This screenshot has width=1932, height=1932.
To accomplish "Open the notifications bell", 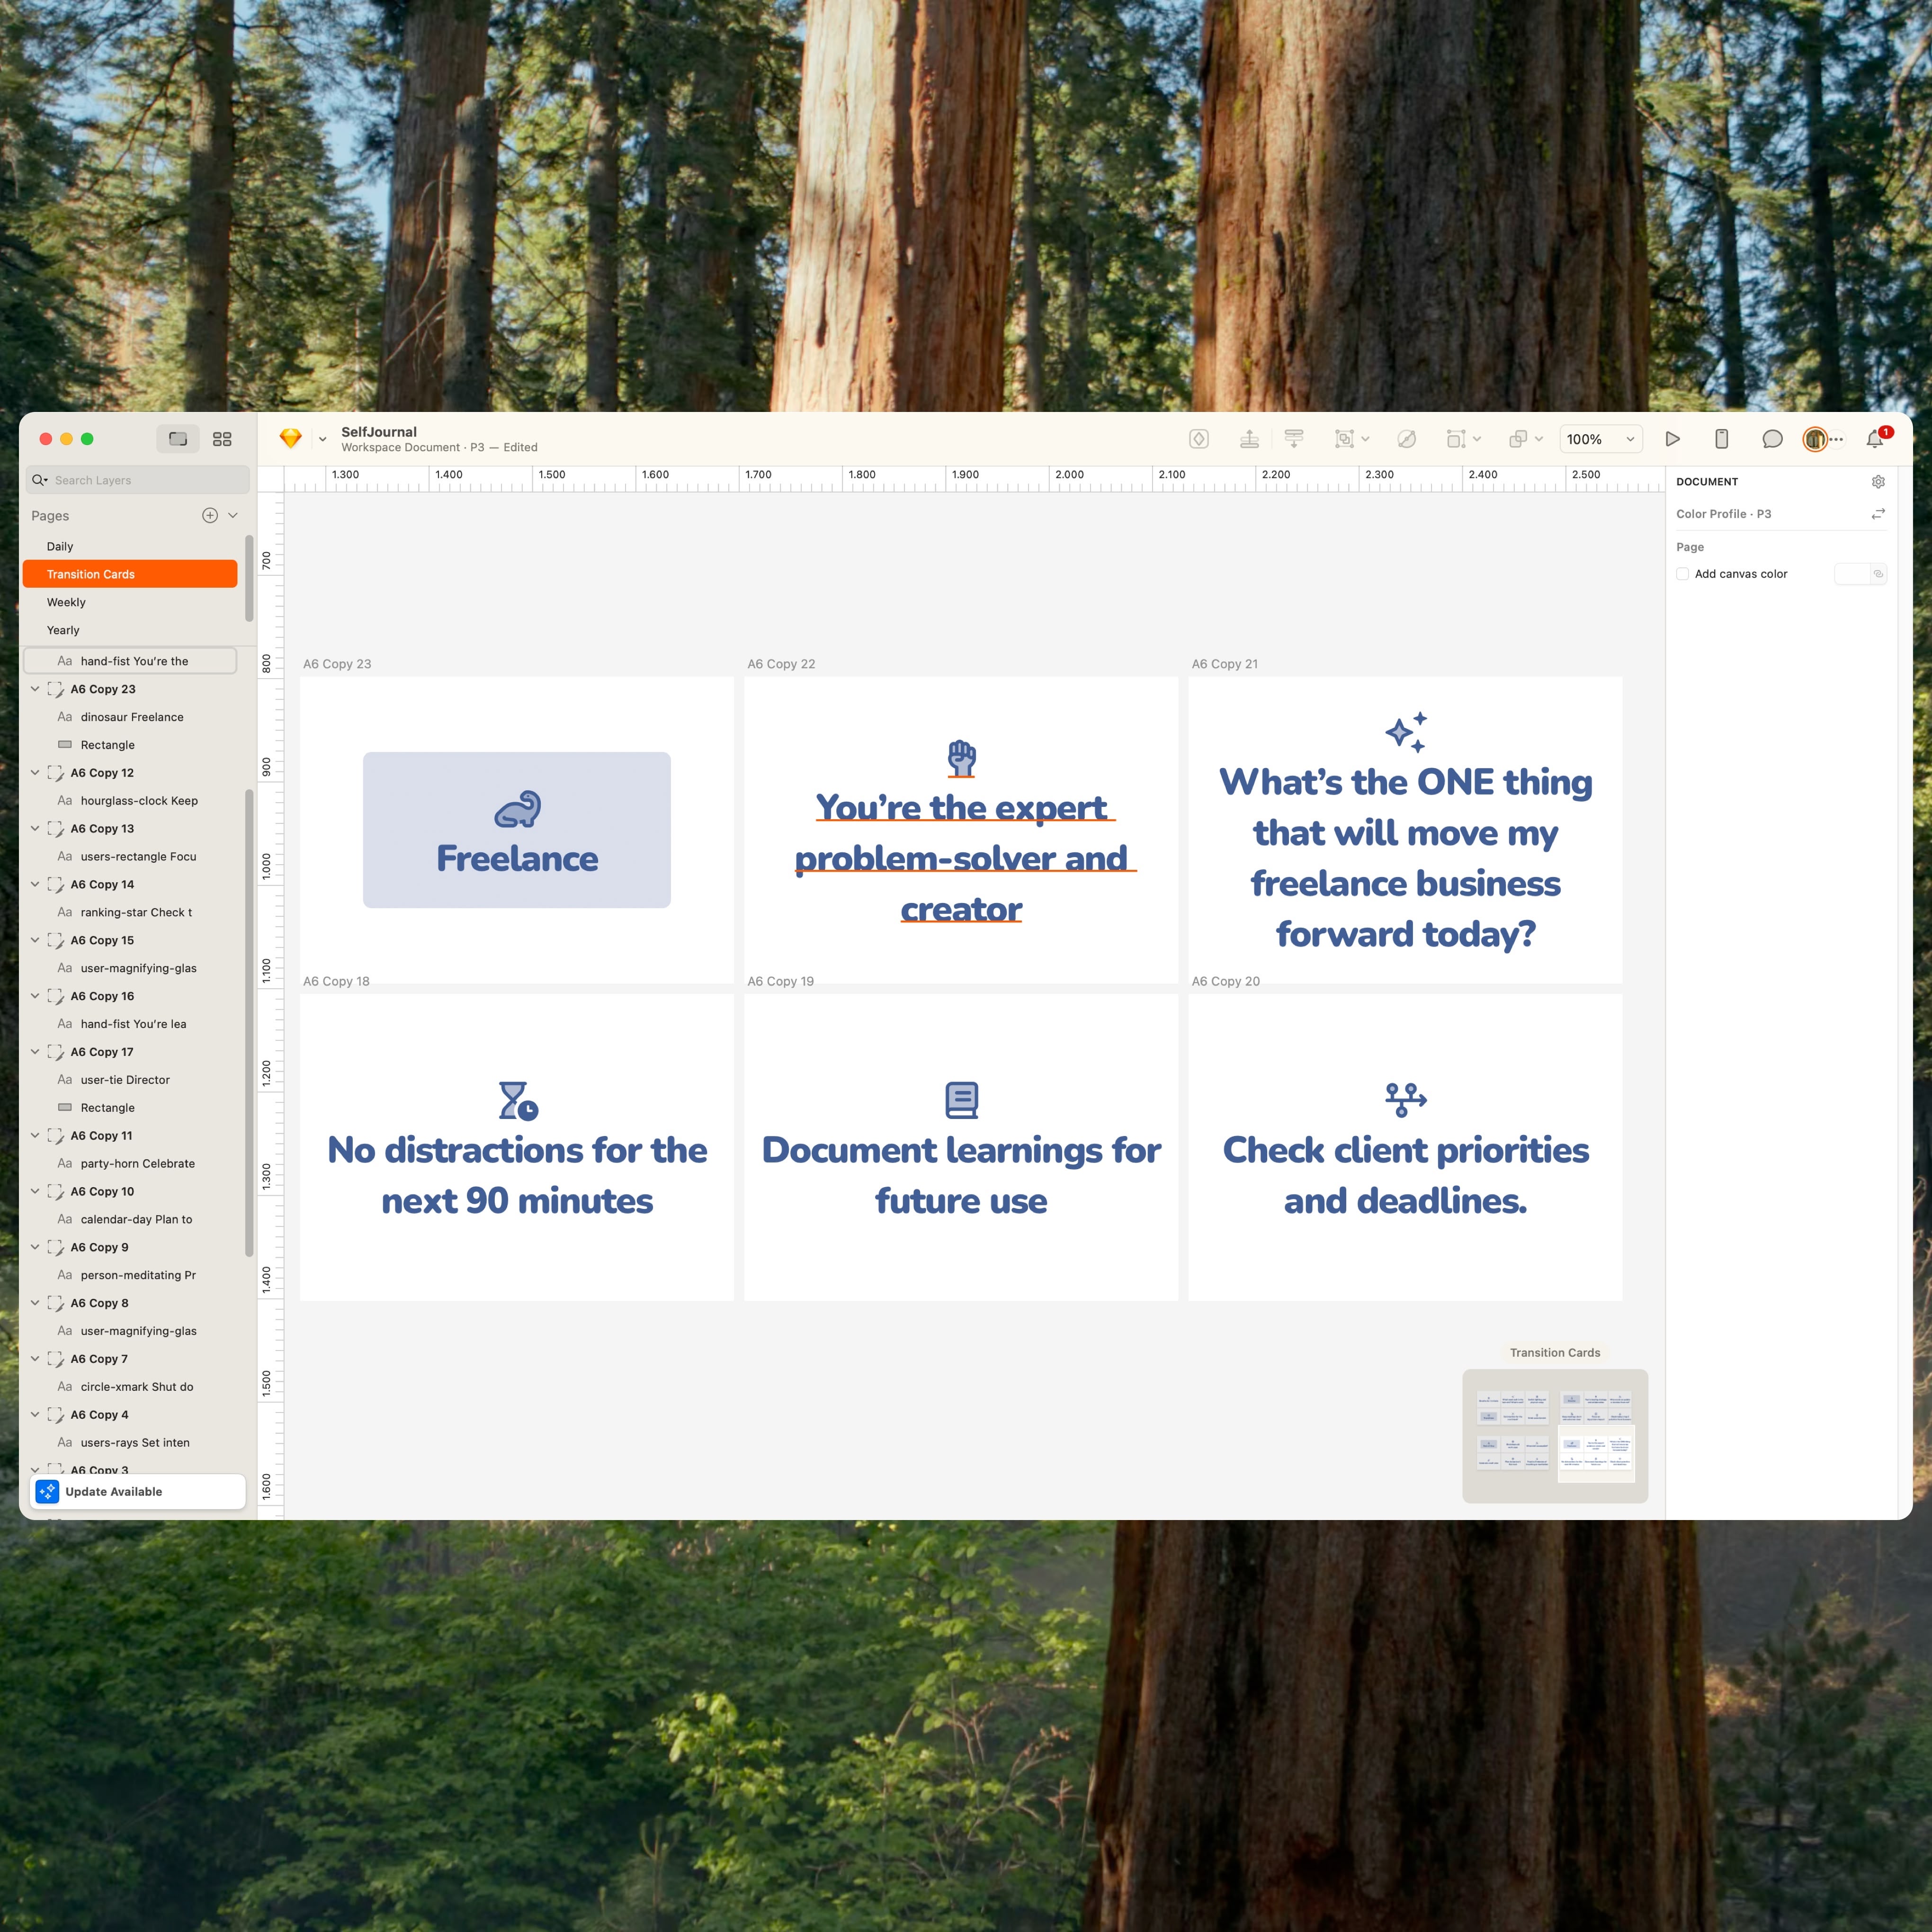I will [x=1875, y=439].
